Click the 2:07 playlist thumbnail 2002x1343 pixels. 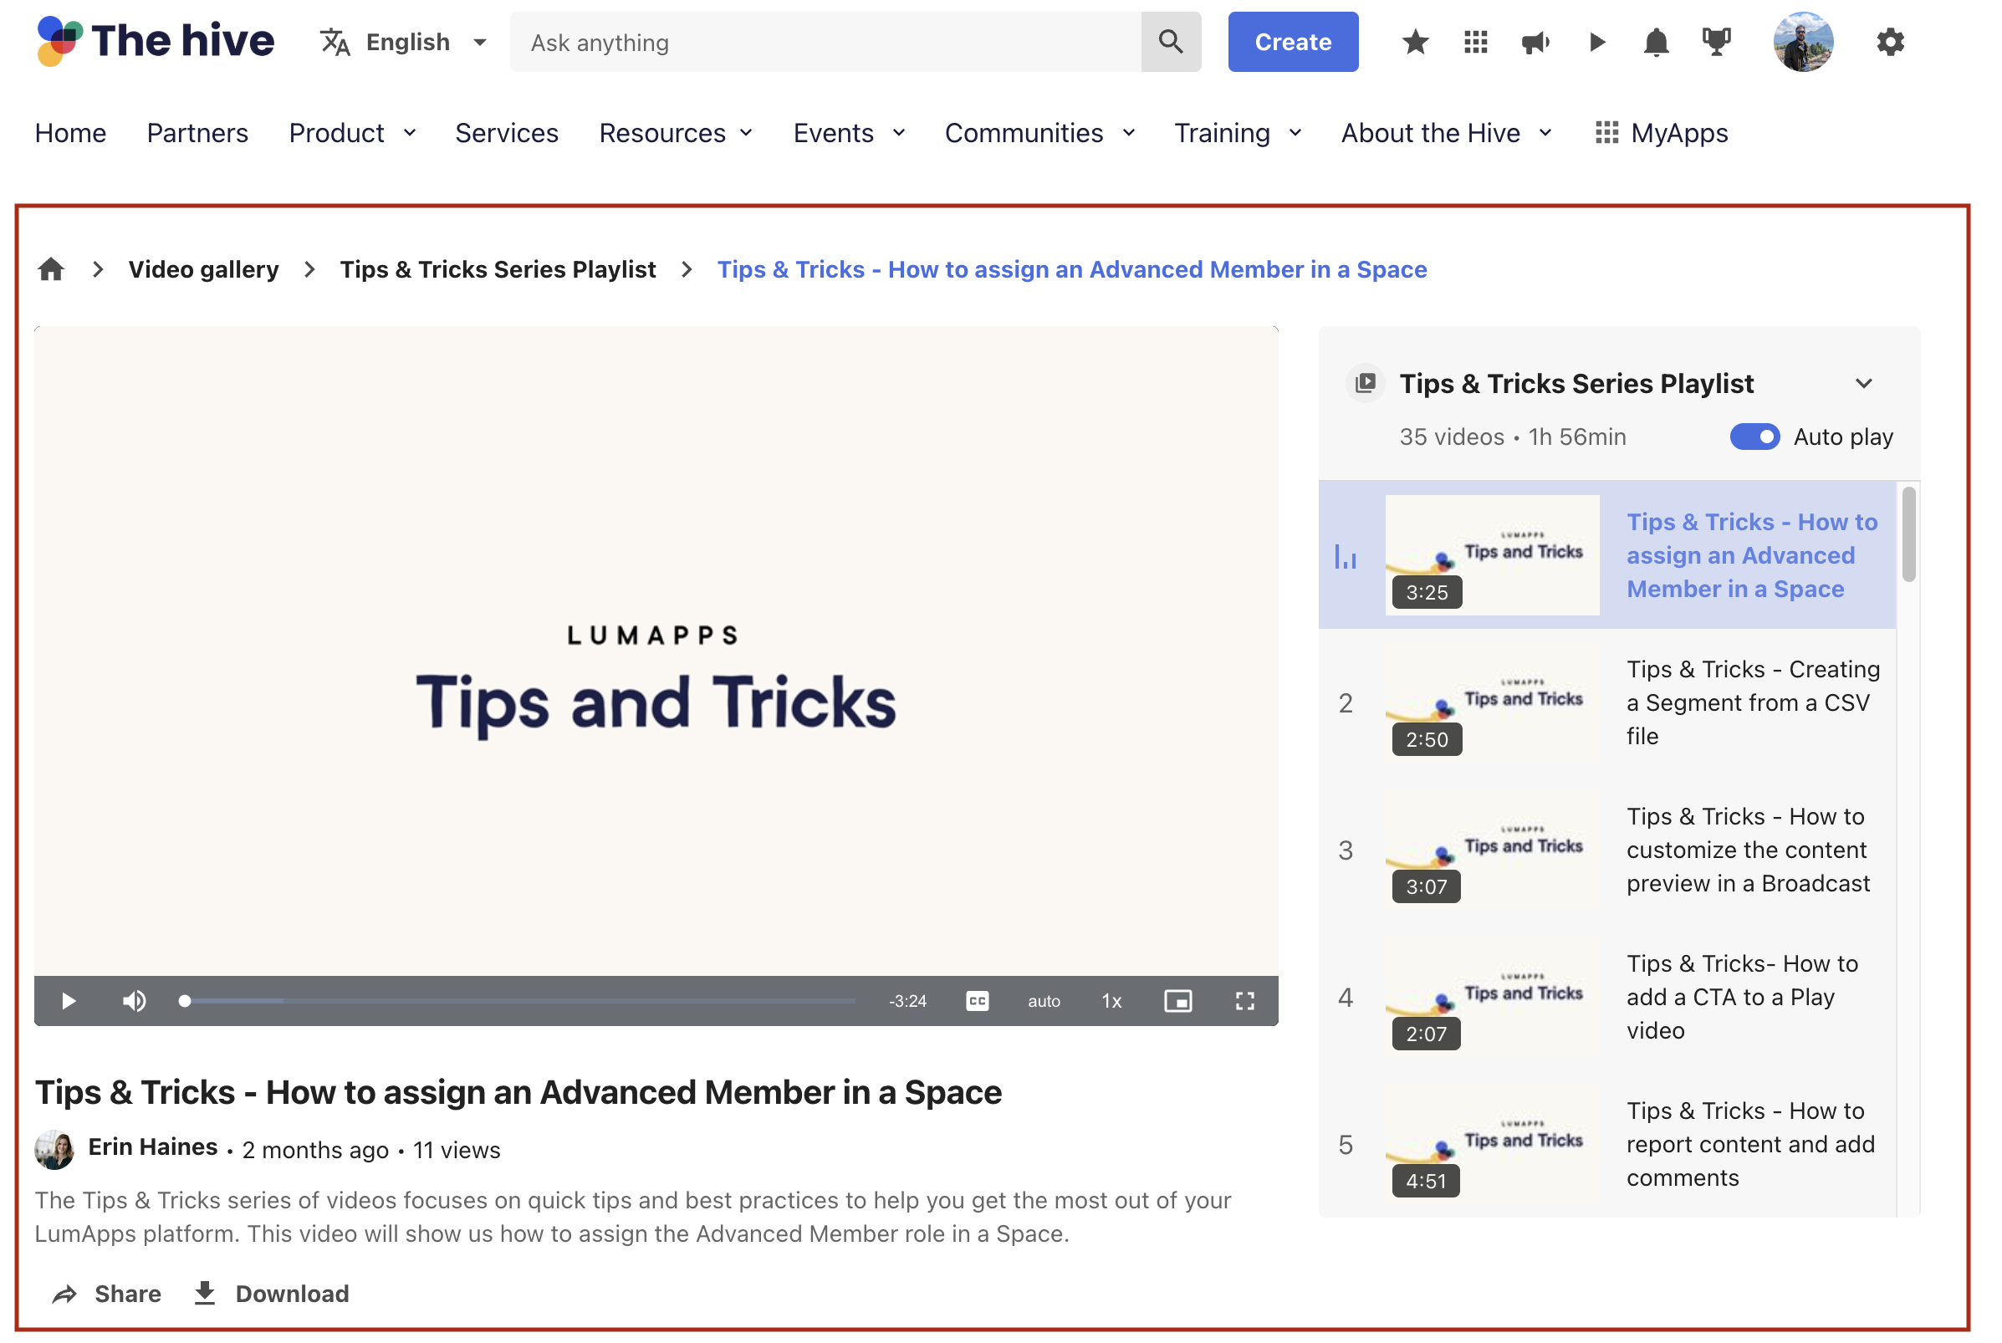point(1492,997)
